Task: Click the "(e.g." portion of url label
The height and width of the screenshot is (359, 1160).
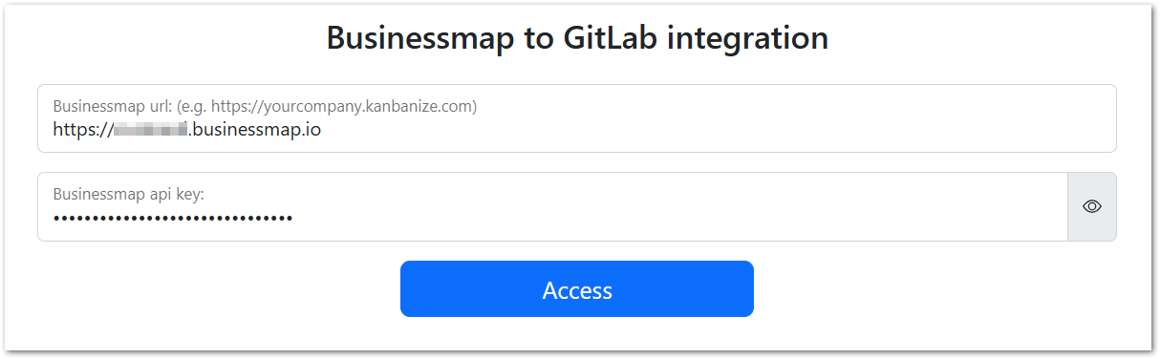Action: click(x=191, y=106)
